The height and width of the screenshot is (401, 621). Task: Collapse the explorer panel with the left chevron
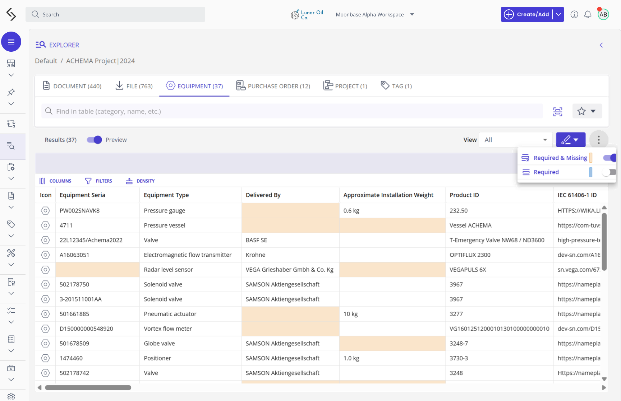click(x=601, y=45)
